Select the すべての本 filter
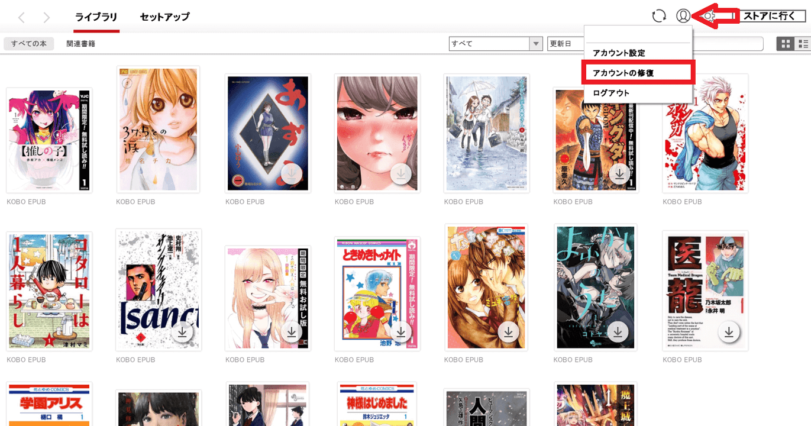The image size is (811, 426). [28, 44]
